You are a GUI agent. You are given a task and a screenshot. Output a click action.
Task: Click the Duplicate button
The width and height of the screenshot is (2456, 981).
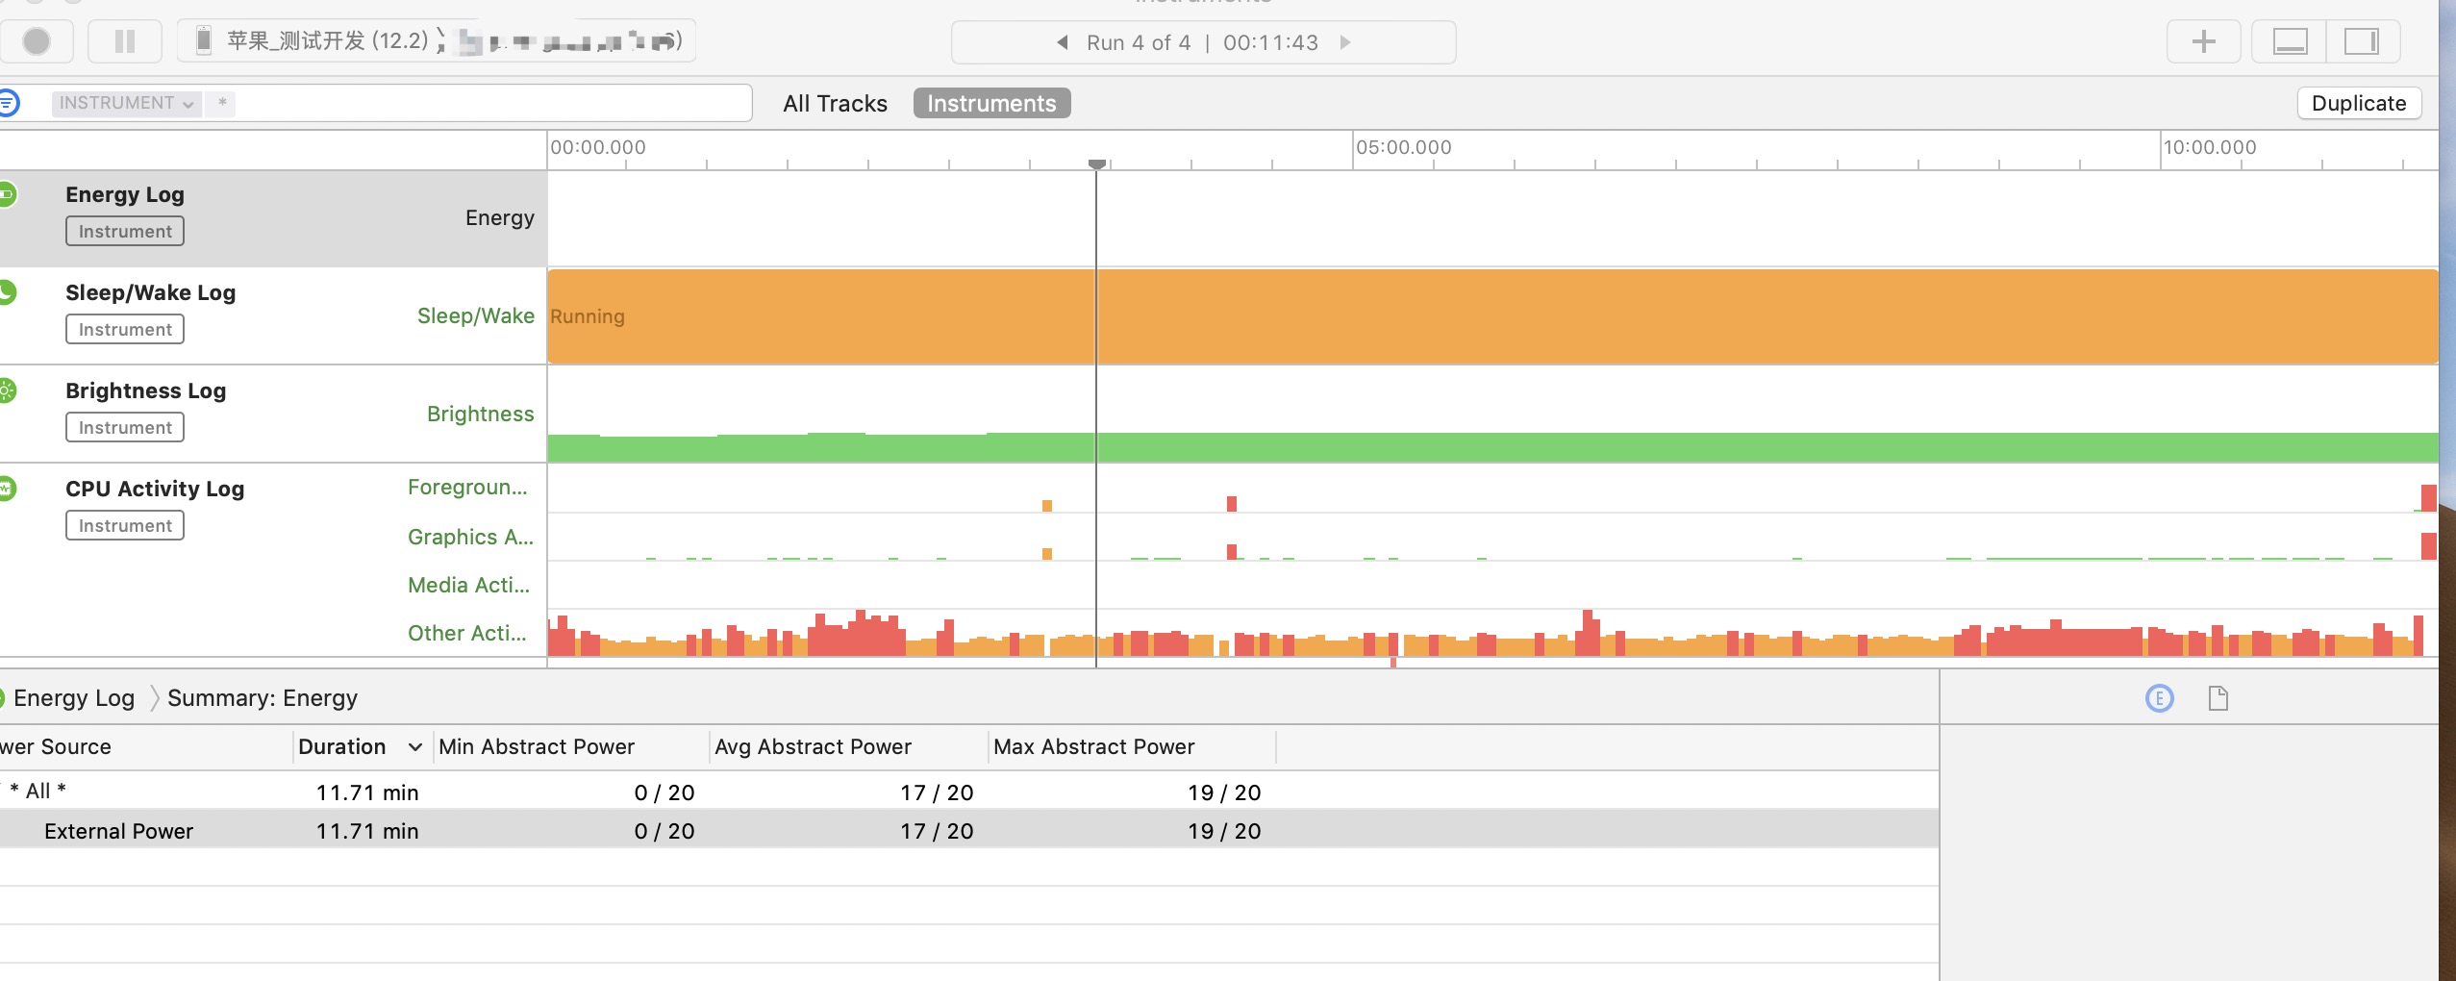[x=2359, y=104]
